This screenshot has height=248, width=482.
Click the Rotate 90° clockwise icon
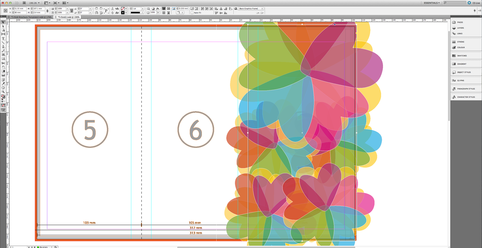pyautogui.click(x=96, y=8)
